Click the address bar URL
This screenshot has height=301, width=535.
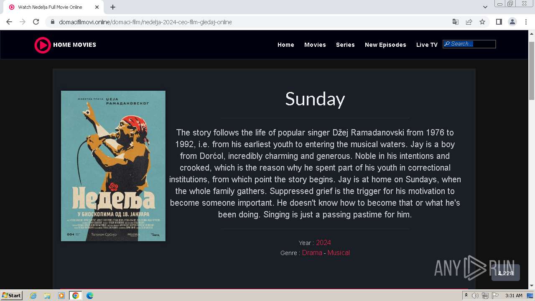tap(145, 22)
